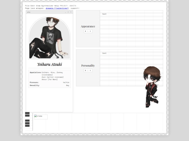This screenshot has width=189, height=141.
Task: Click the S button under Personality
Action: [90, 70]
